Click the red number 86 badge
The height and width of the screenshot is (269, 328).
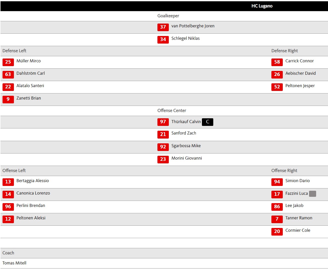pos(277,207)
